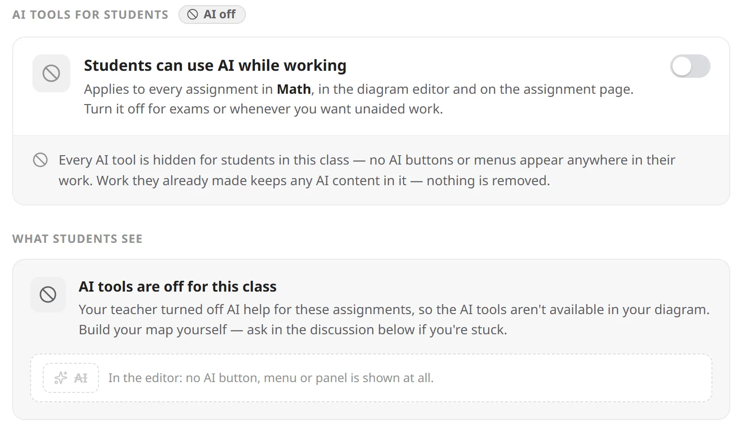Click the 'In the editor: no AI button' note

(271, 378)
